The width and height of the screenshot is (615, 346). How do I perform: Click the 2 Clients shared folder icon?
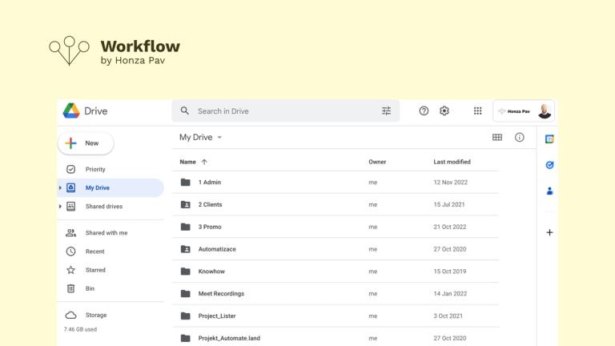pyautogui.click(x=186, y=204)
